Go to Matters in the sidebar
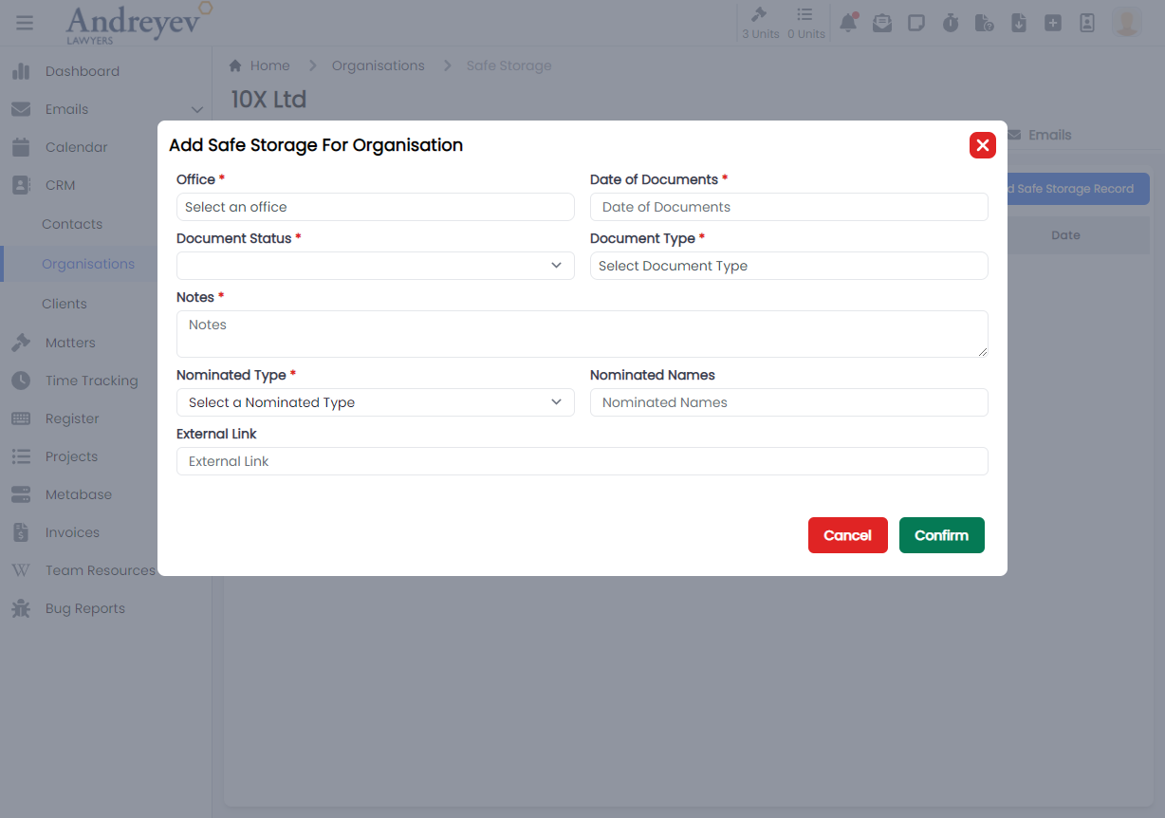 (x=70, y=343)
